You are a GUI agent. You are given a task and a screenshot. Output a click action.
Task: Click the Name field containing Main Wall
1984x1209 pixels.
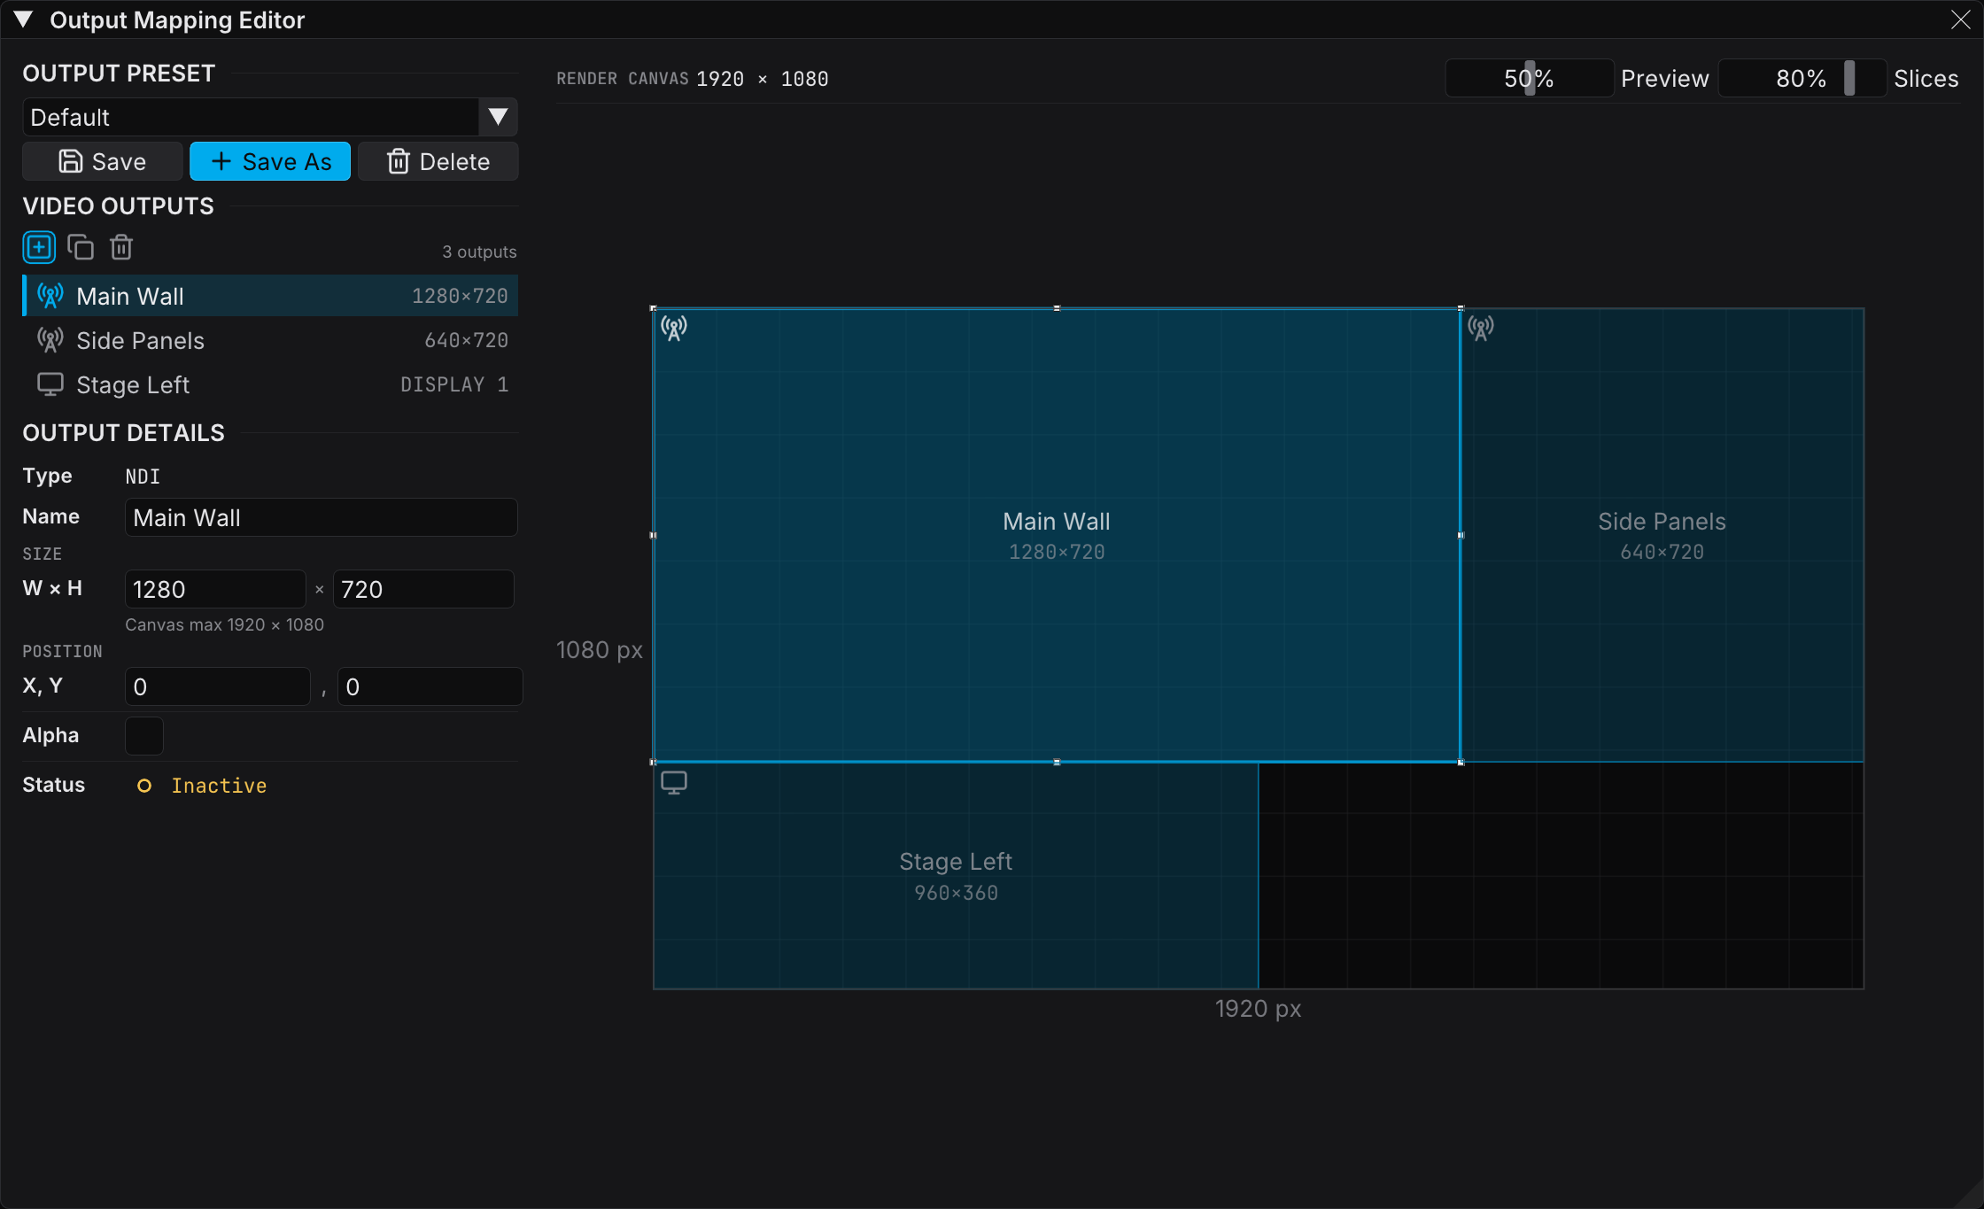321,517
